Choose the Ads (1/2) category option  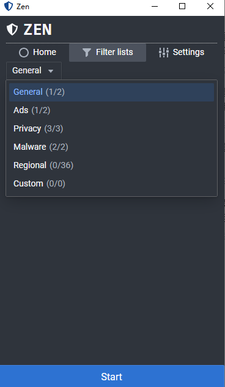click(x=111, y=110)
